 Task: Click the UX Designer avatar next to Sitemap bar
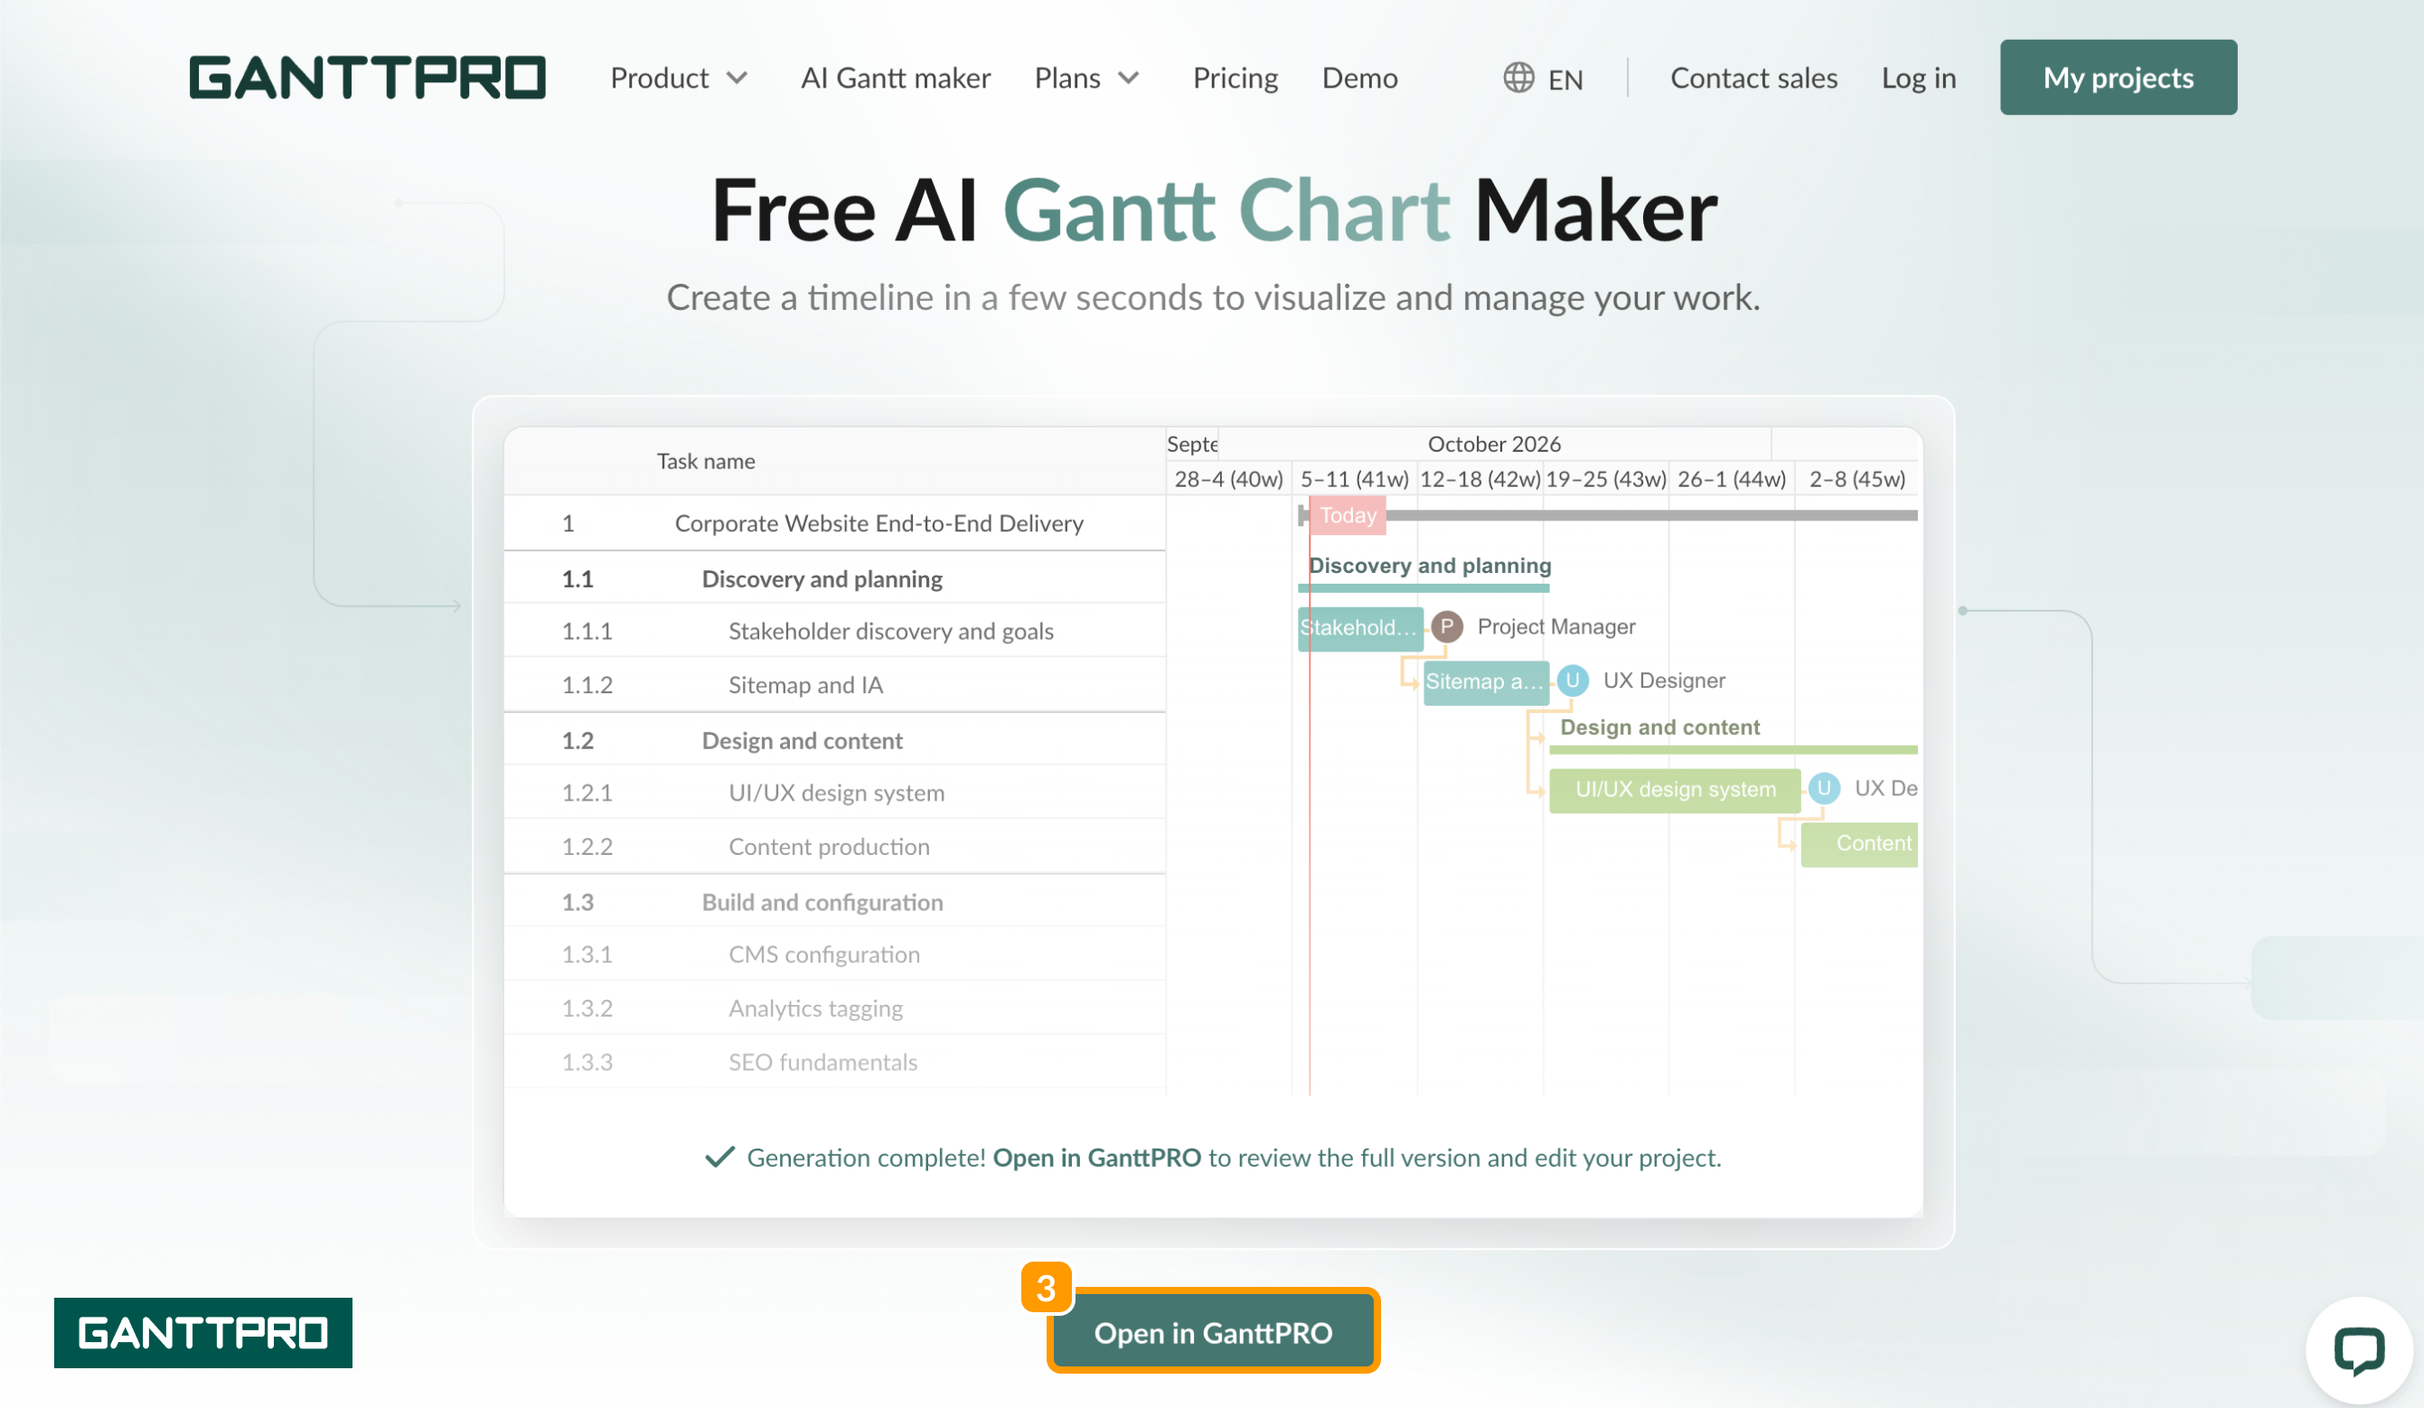(x=1573, y=681)
